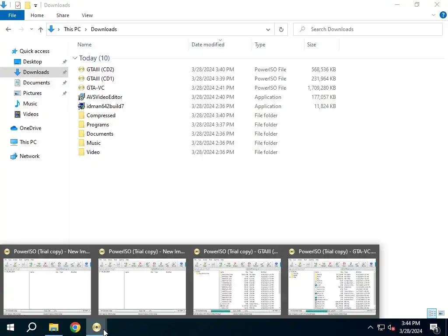Sort by the Size column header

311,45
